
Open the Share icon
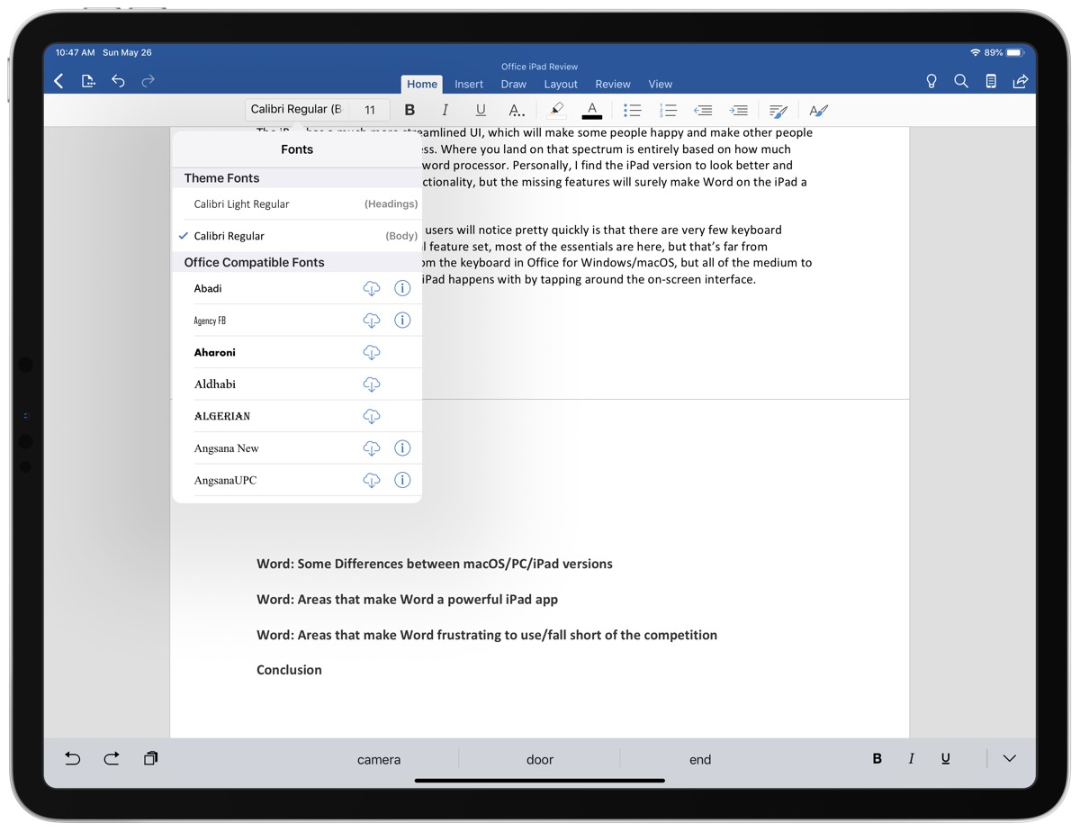pyautogui.click(x=1021, y=81)
